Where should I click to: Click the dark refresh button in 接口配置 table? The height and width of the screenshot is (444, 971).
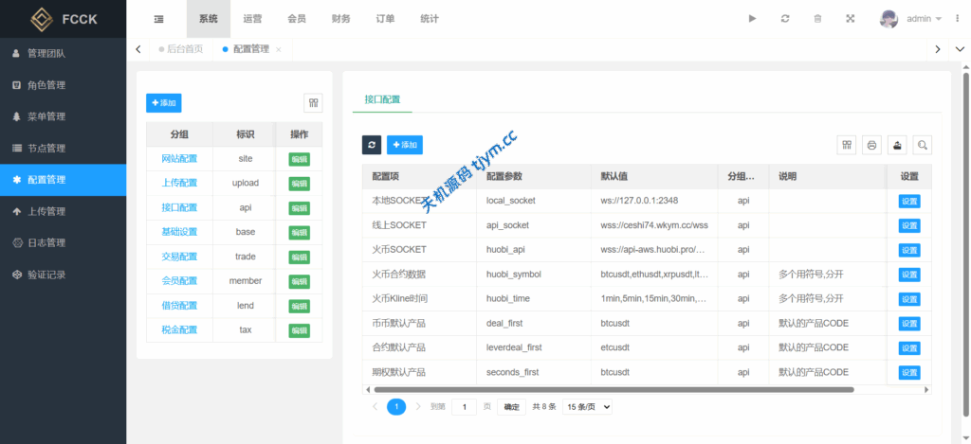tap(372, 145)
